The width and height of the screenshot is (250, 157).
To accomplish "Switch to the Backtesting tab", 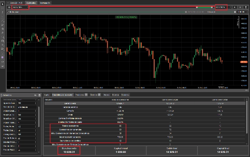I will (31, 3).
